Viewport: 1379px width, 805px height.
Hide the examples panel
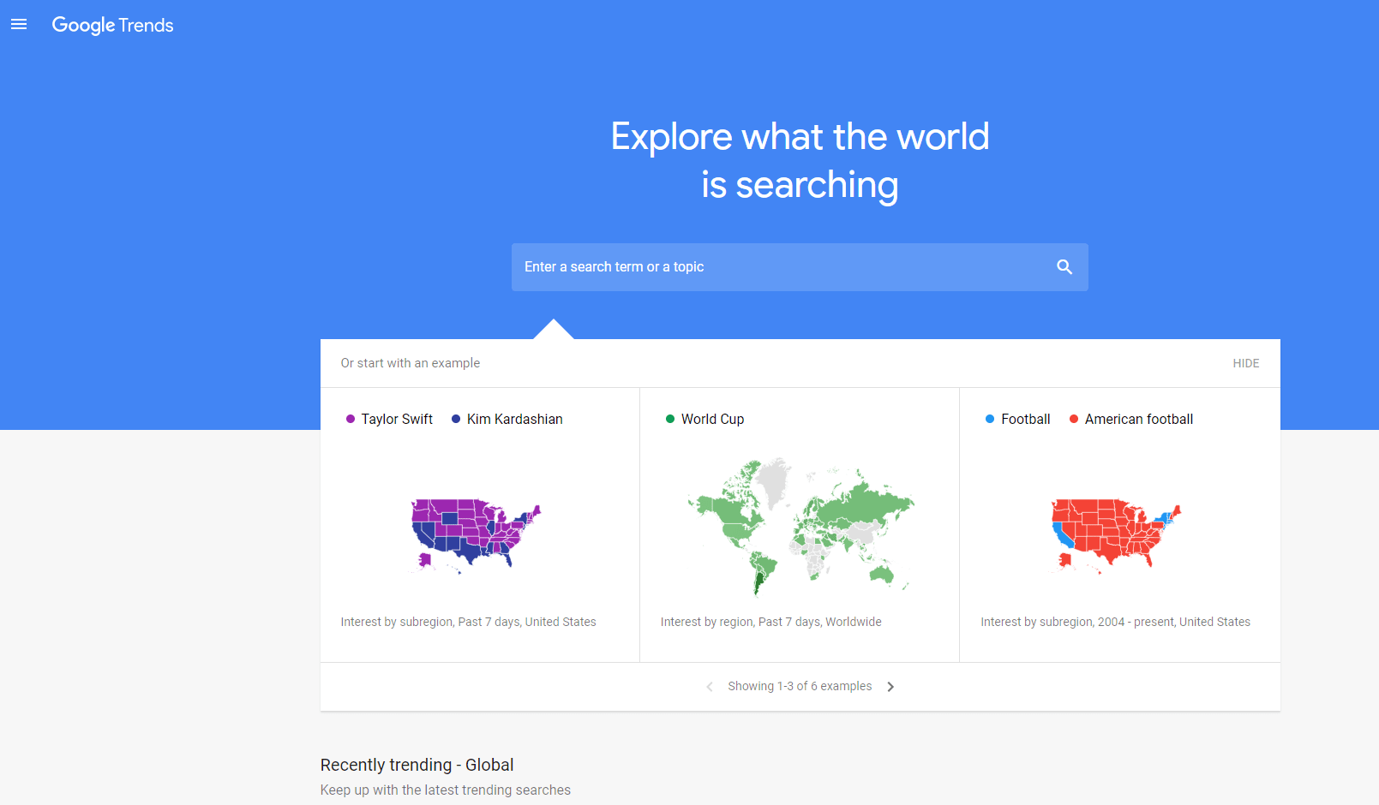1246,363
